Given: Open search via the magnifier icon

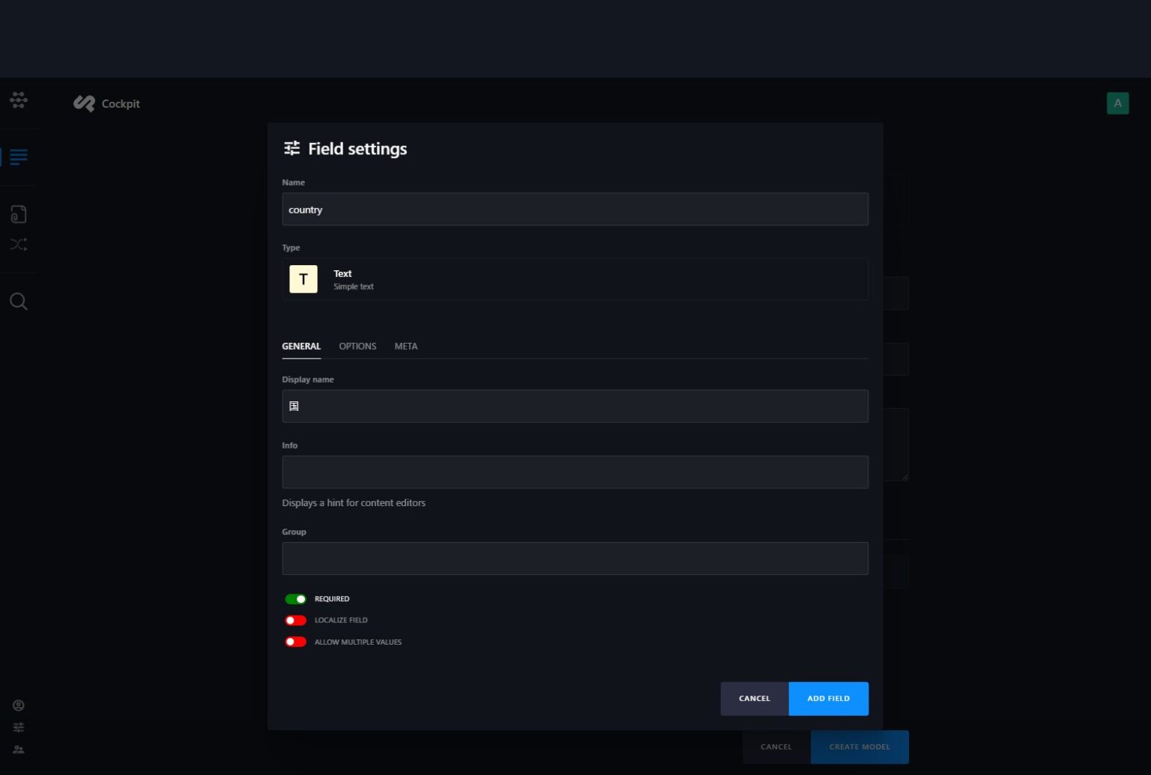Looking at the screenshot, I should 18,300.
